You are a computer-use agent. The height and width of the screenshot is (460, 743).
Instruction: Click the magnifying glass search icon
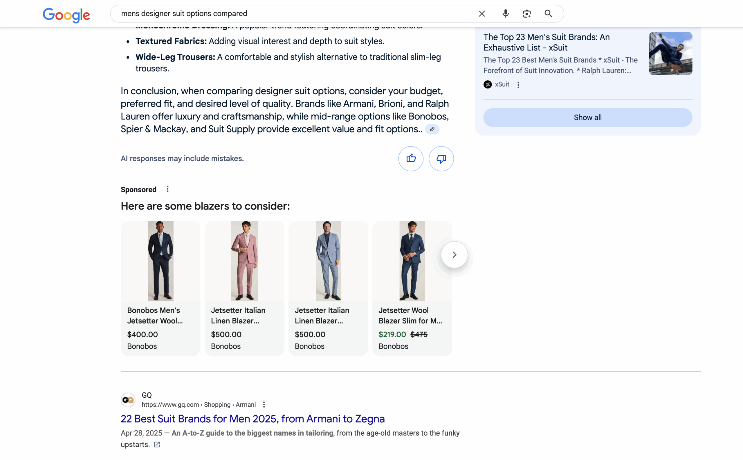(548, 14)
